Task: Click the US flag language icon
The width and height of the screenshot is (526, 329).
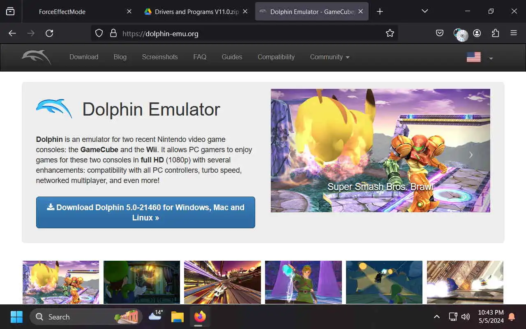Action: [474, 57]
